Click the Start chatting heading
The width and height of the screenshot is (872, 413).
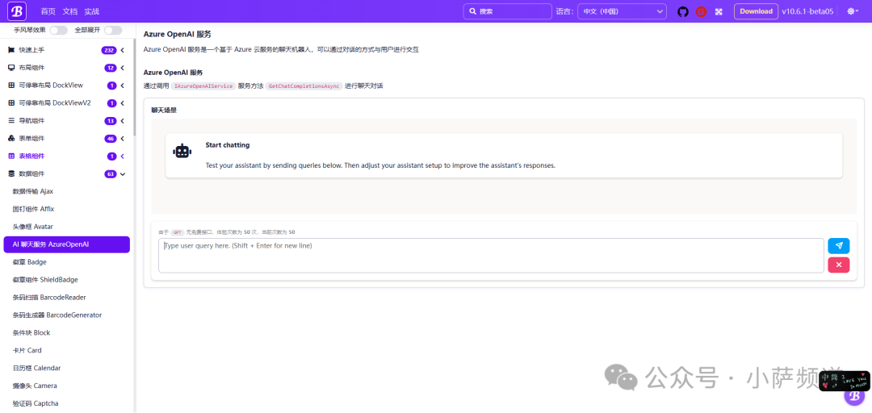228,145
